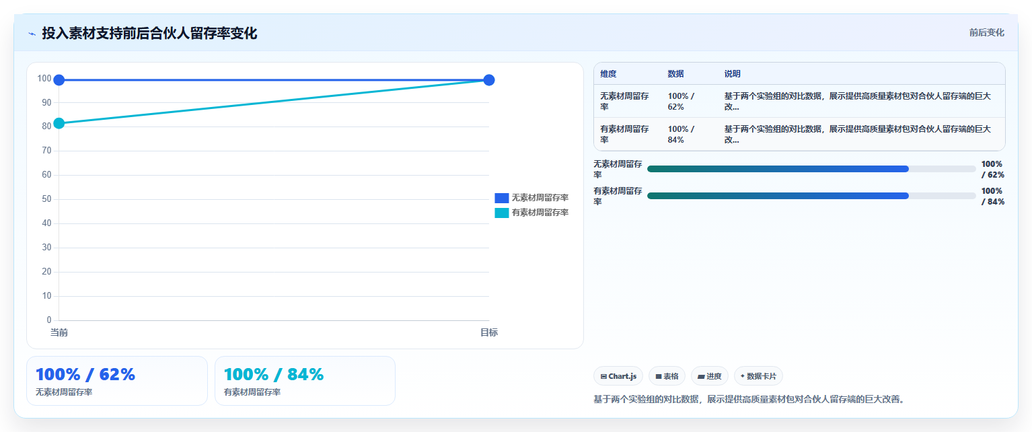Toggle the blue 无素材周留存率 legend swatch
This screenshot has width=1032, height=432.
pyautogui.click(x=502, y=198)
